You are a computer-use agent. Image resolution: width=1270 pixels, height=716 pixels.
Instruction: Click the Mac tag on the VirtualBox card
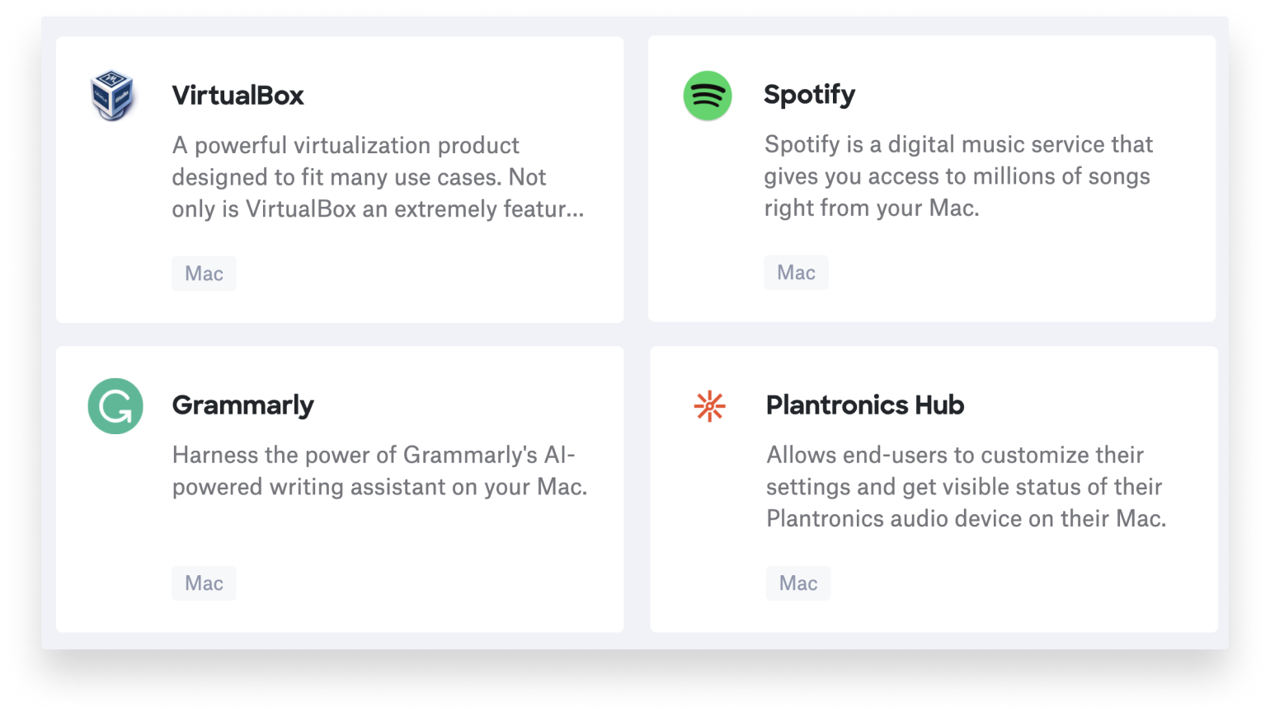pyautogui.click(x=204, y=273)
